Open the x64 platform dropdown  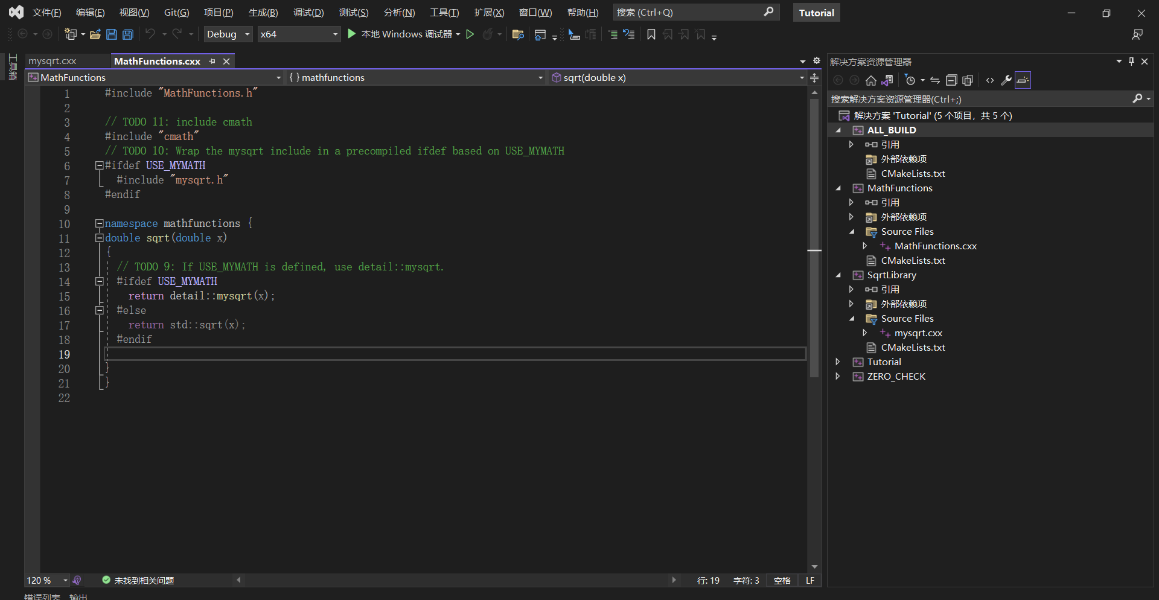pyautogui.click(x=299, y=34)
